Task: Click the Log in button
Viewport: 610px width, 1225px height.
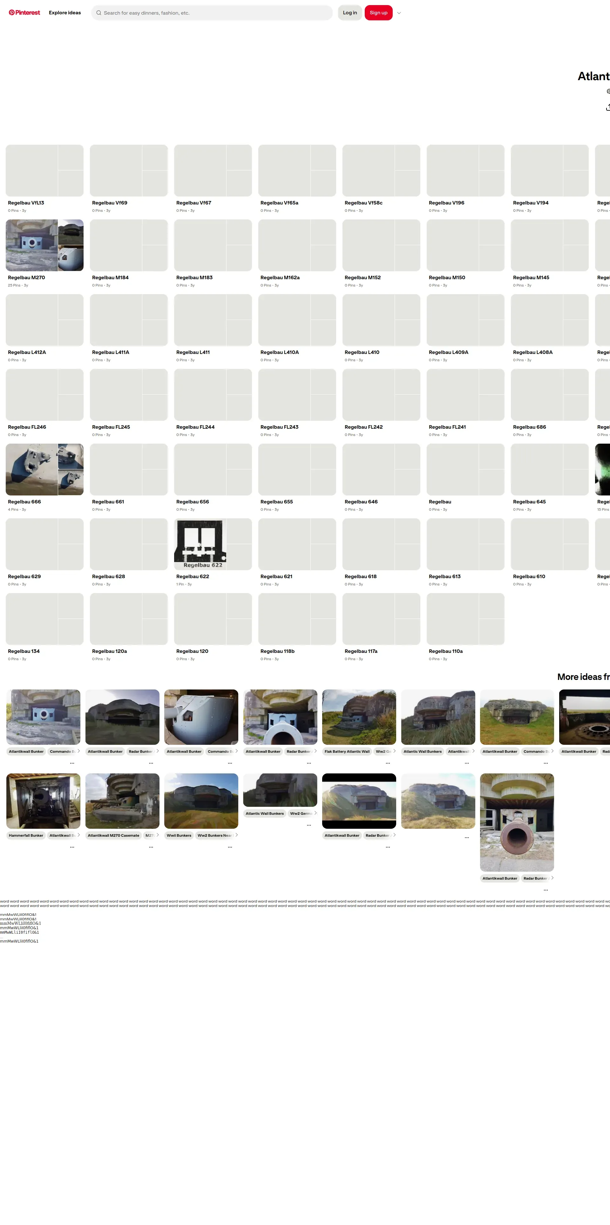Action: pyautogui.click(x=350, y=13)
